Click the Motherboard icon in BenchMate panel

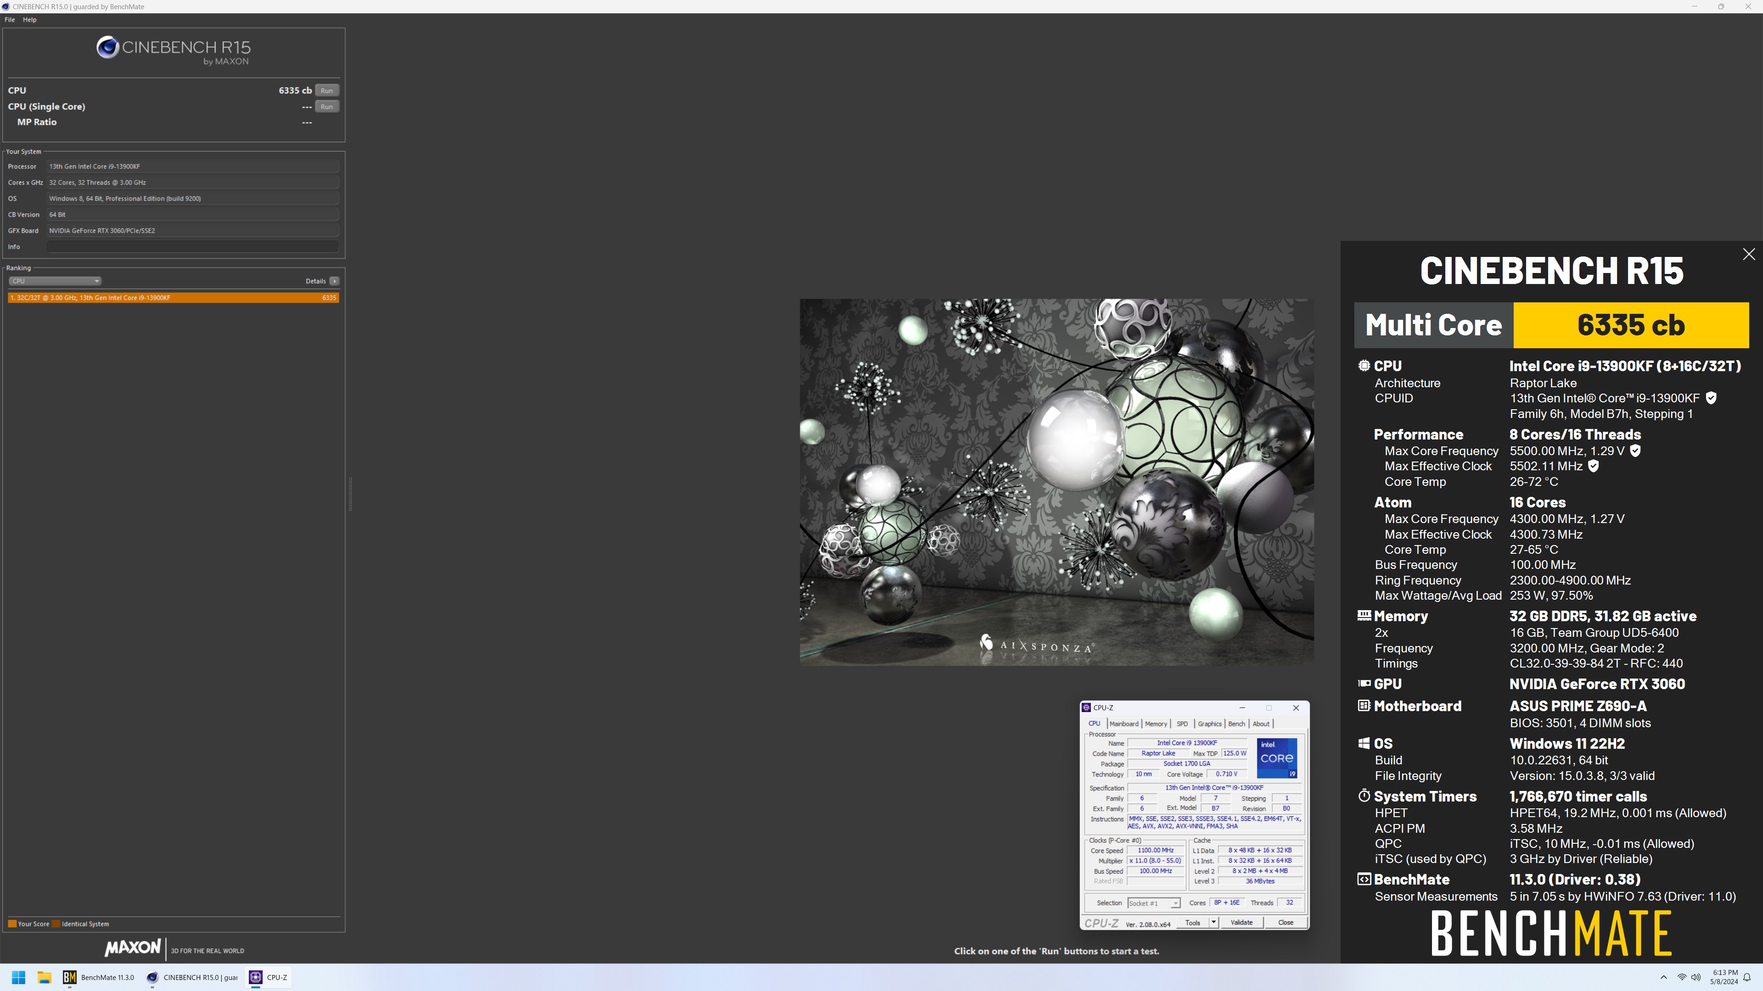(x=1364, y=706)
